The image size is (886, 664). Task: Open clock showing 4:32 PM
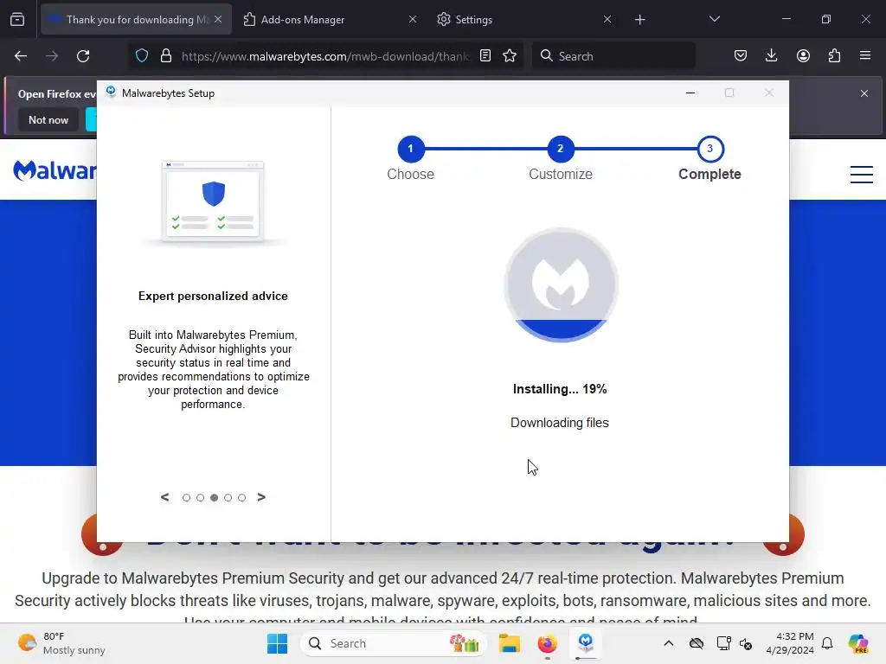tap(790, 643)
